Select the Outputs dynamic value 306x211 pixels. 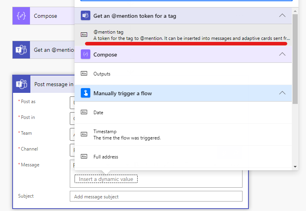[183, 74]
